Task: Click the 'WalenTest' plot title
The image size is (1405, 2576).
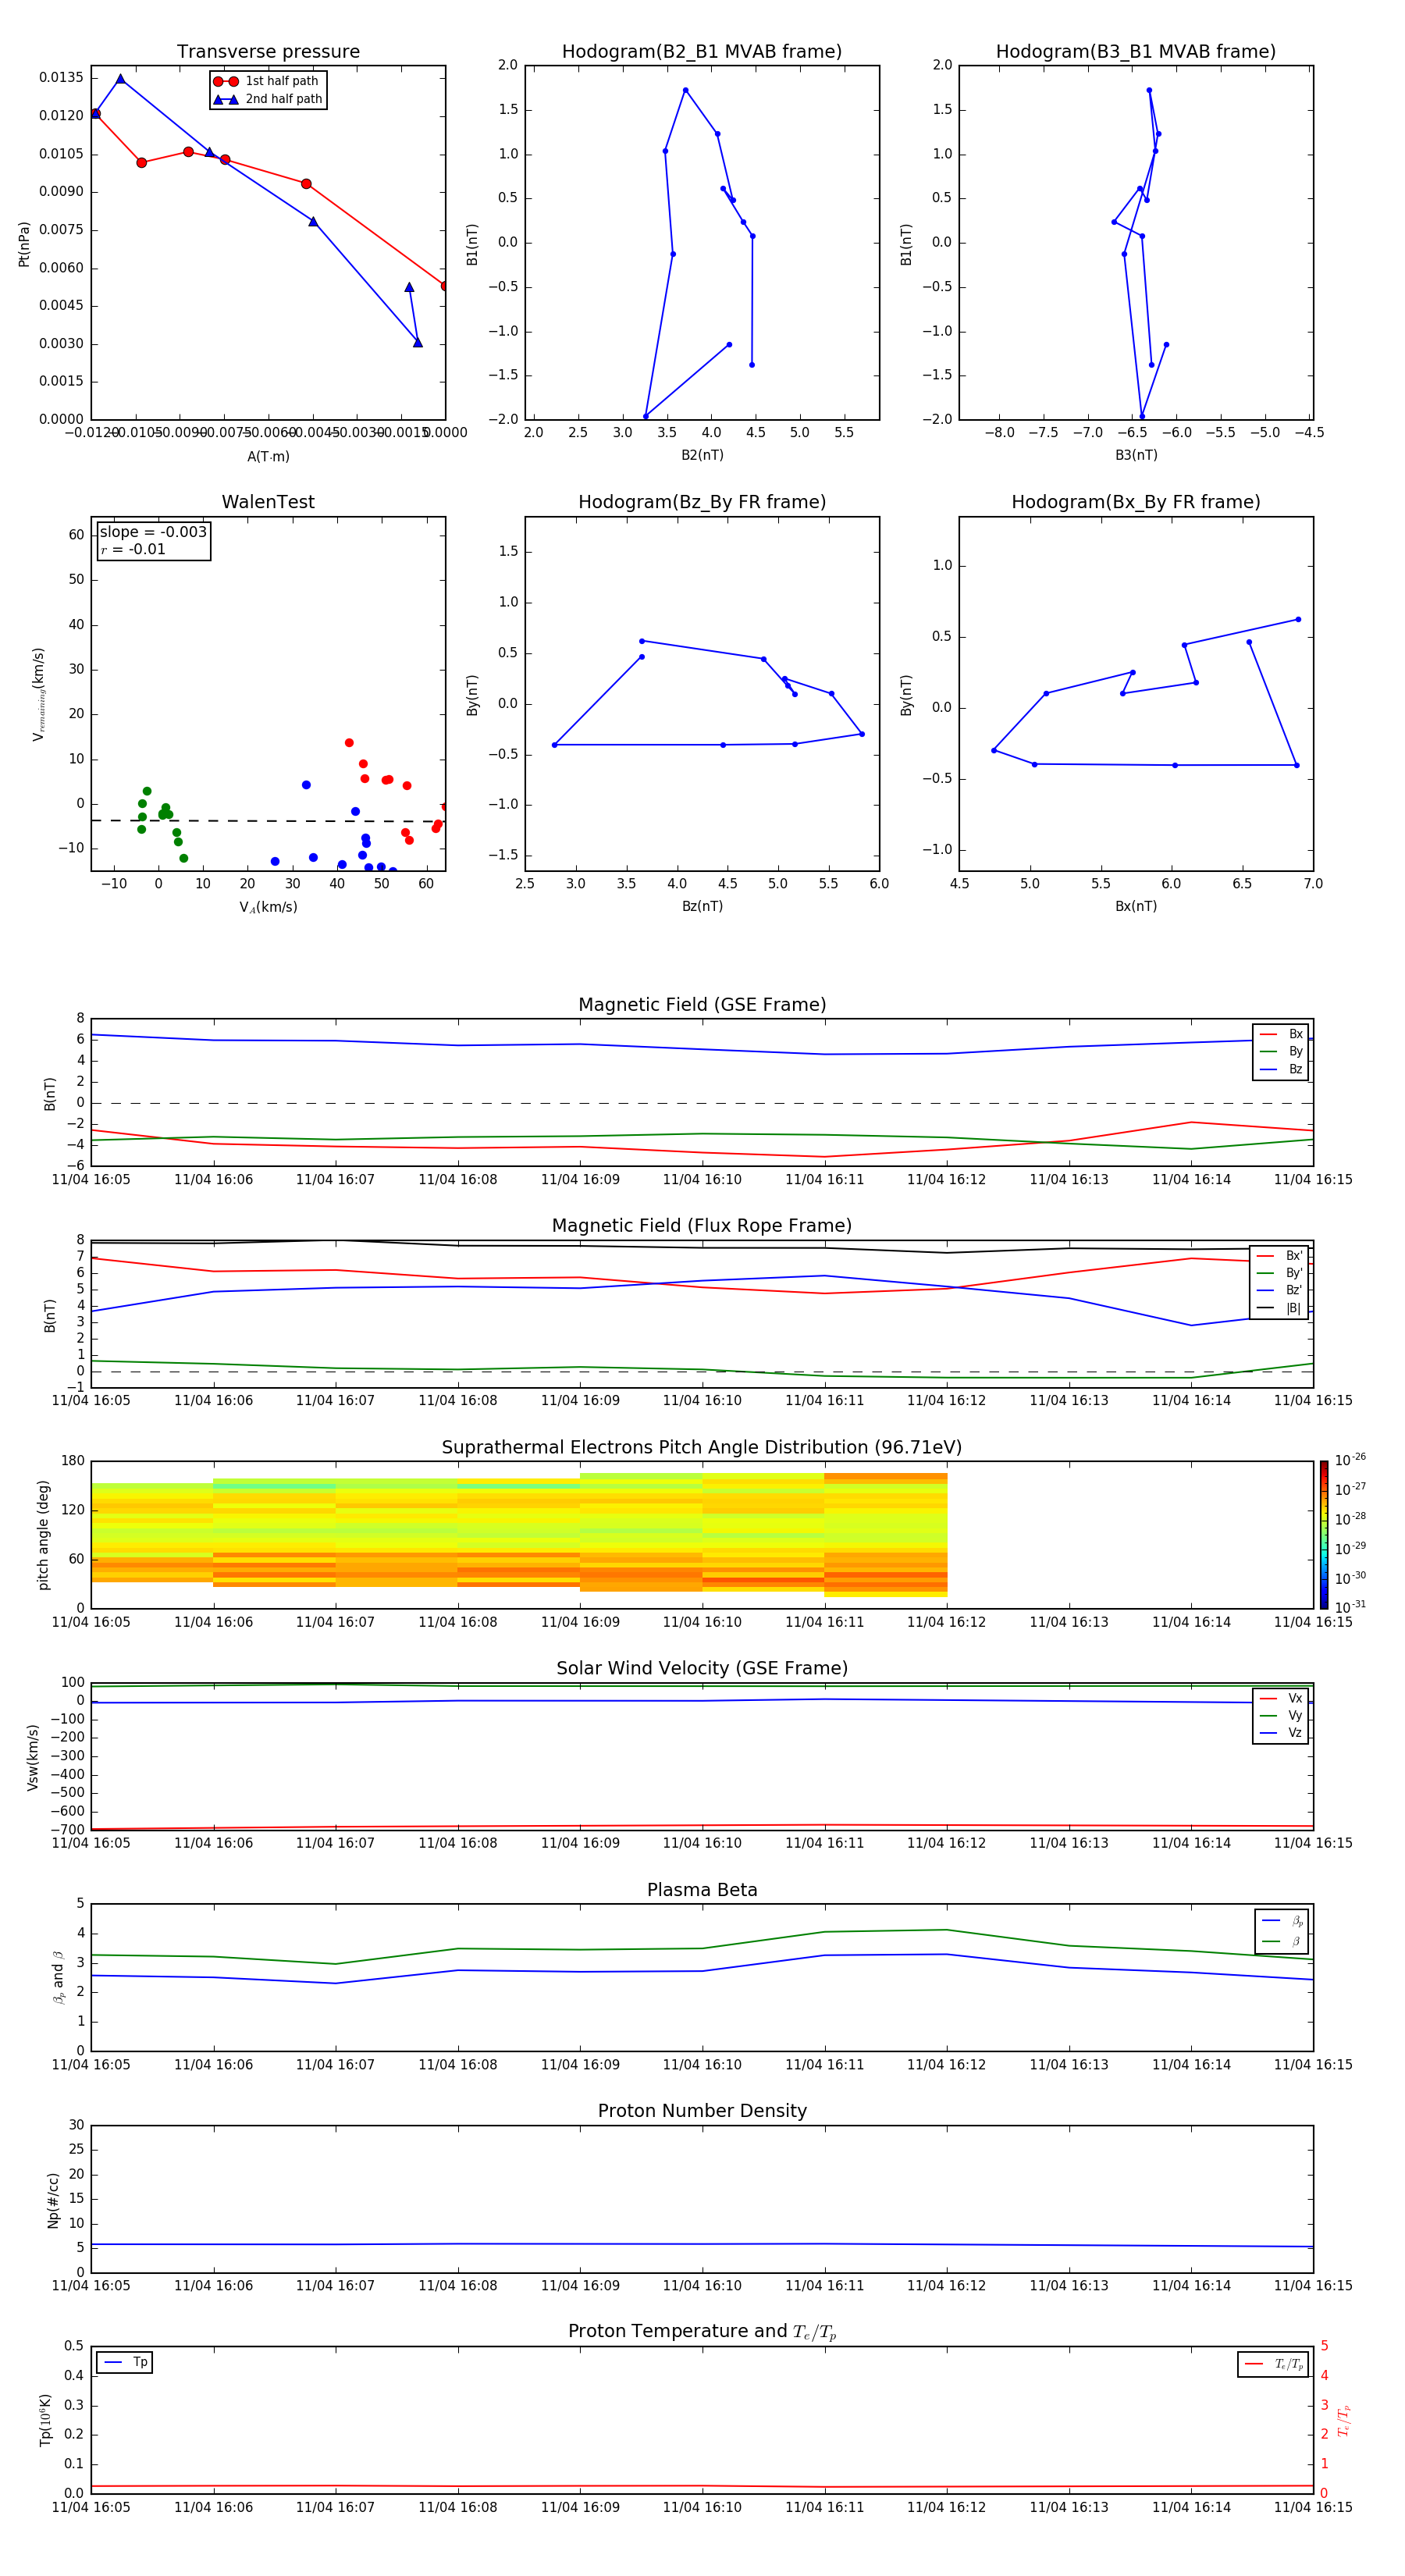Action: 268,502
